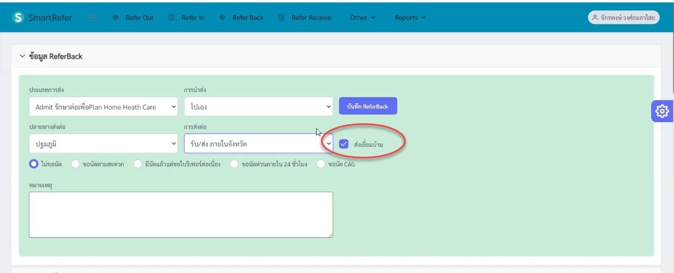Open the การนำส่ง dropdown showing ไปเอง
674x273 pixels.
coord(259,107)
